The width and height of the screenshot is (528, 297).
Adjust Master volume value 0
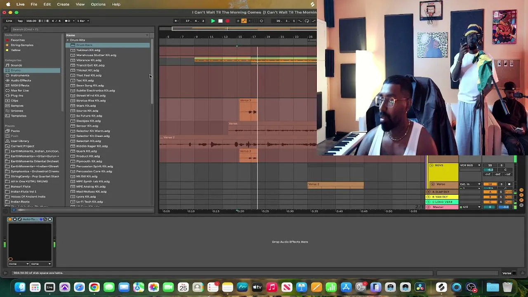(x=490, y=207)
